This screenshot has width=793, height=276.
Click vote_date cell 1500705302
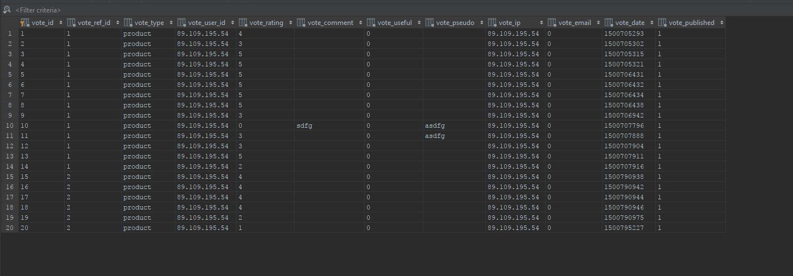click(x=629, y=44)
